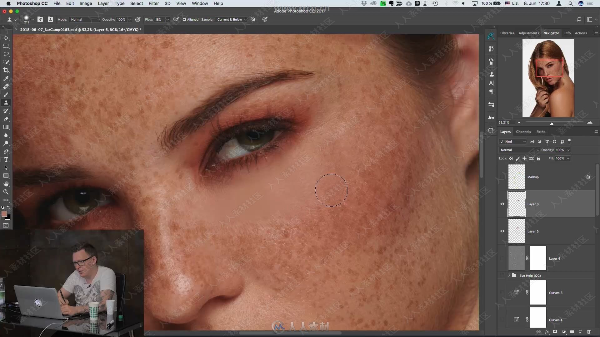This screenshot has height=337, width=600.
Task: Toggle the Aligned checkbox
Action: tap(184, 19)
